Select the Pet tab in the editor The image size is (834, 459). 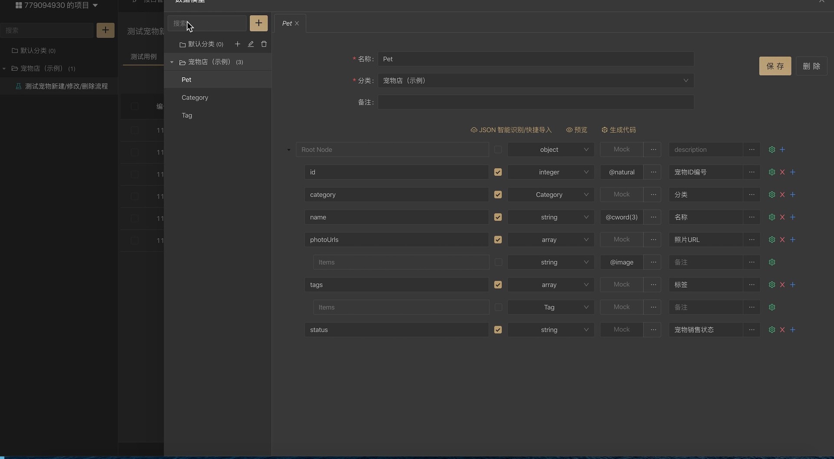click(x=287, y=23)
